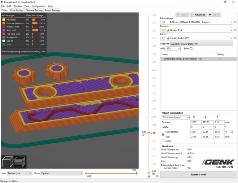This screenshot has height=183, width=238.
Task: Switch to the Filament Settings tab
Action: [34, 10]
